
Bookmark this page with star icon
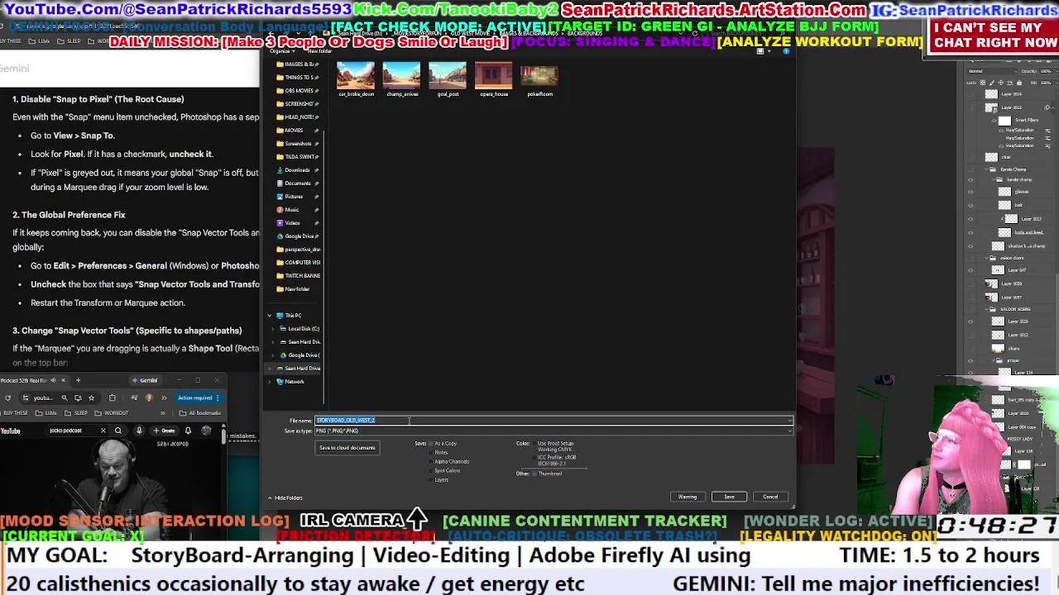[91, 397]
